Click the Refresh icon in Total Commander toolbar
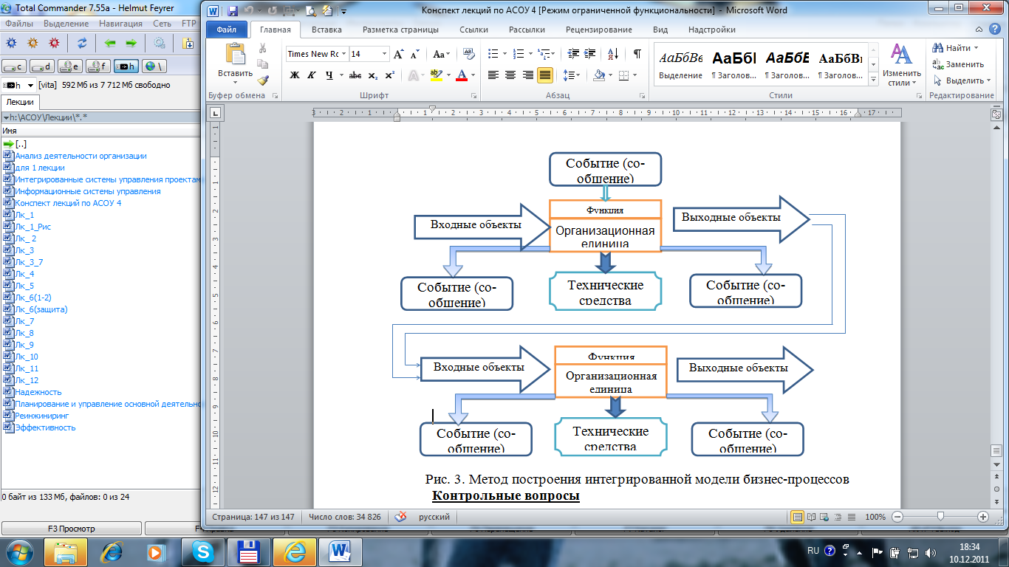This screenshot has height=567, width=1009. point(82,43)
